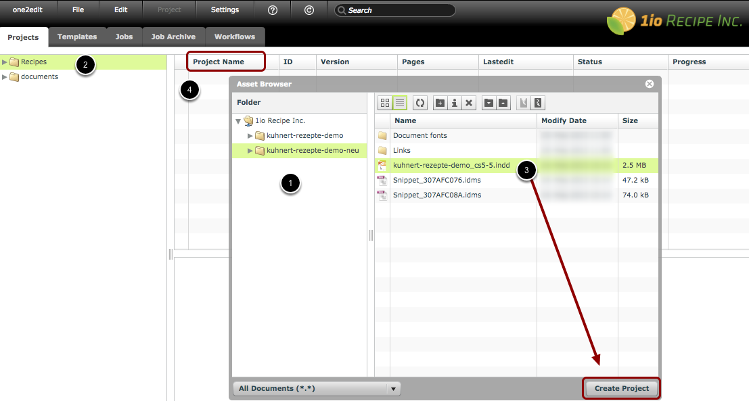The width and height of the screenshot is (749, 401).
Task: Sort projects by Progress column
Action: coord(709,62)
